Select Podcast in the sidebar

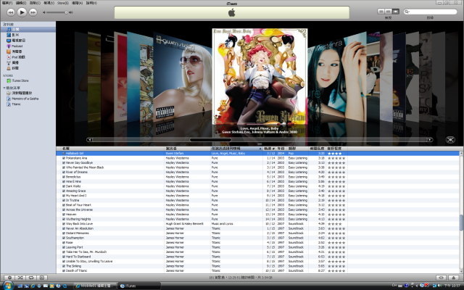[x=28, y=46]
